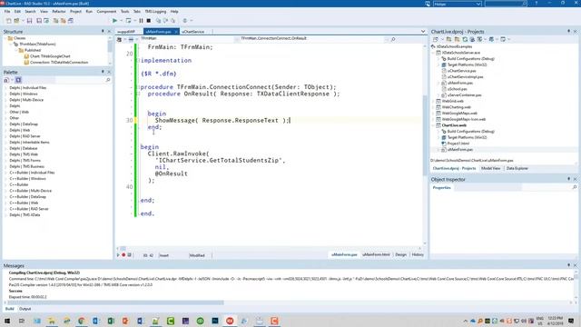Switch to the uChartService editor tab
Screen dimensions: 581x327
(193, 32)
